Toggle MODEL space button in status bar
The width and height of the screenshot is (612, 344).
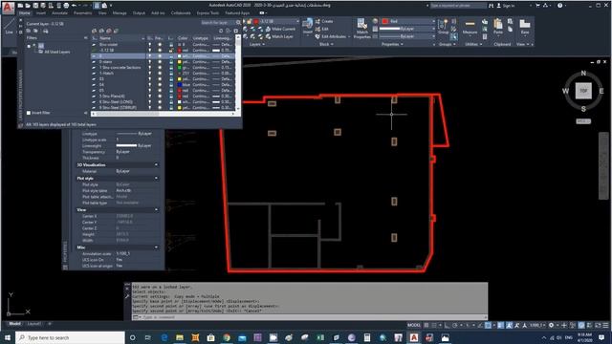coord(414,325)
